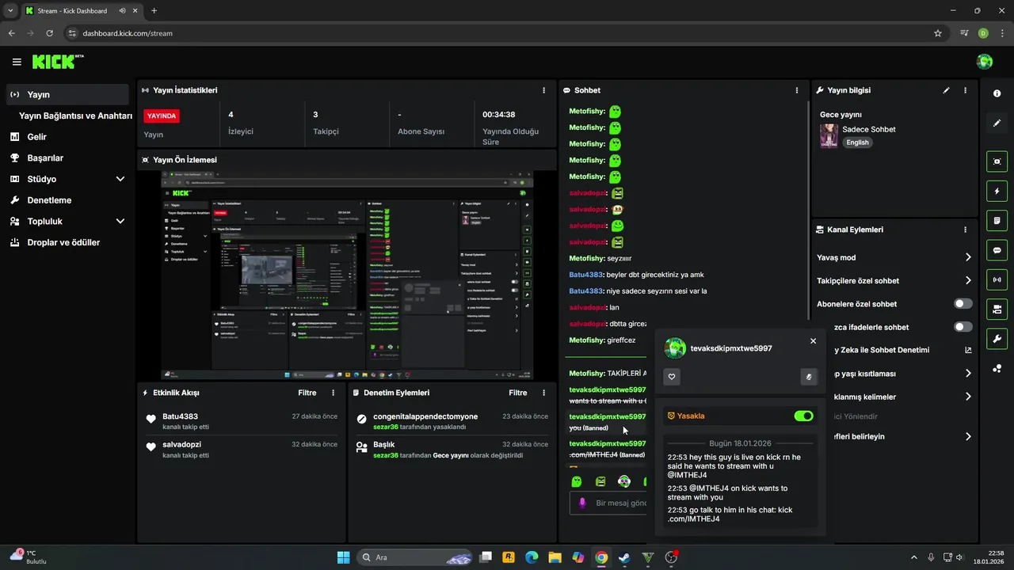The height and width of the screenshot is (570, 1014).
Task: Click congenitalappendectomyone in moderation actions
Action: tap(425, 416)
